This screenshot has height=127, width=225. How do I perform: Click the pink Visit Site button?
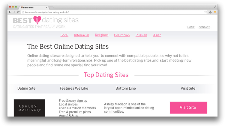coord(188,108)
